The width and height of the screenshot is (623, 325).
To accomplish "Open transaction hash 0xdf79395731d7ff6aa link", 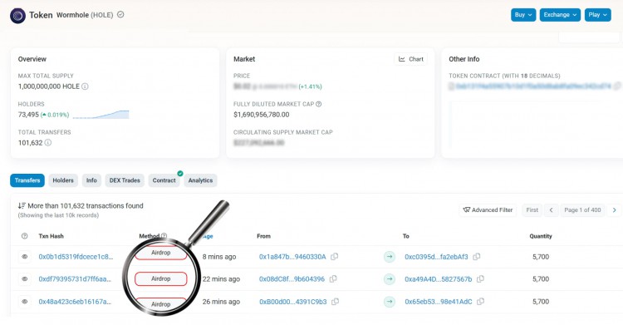I will pos(75,278).
